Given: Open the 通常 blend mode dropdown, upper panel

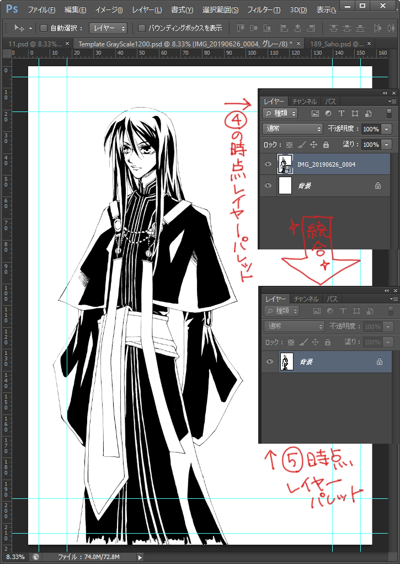Looking at the screenshot, I should click(x=293, y=129).
